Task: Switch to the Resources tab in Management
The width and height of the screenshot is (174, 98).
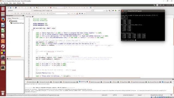Action: (15, 18)
